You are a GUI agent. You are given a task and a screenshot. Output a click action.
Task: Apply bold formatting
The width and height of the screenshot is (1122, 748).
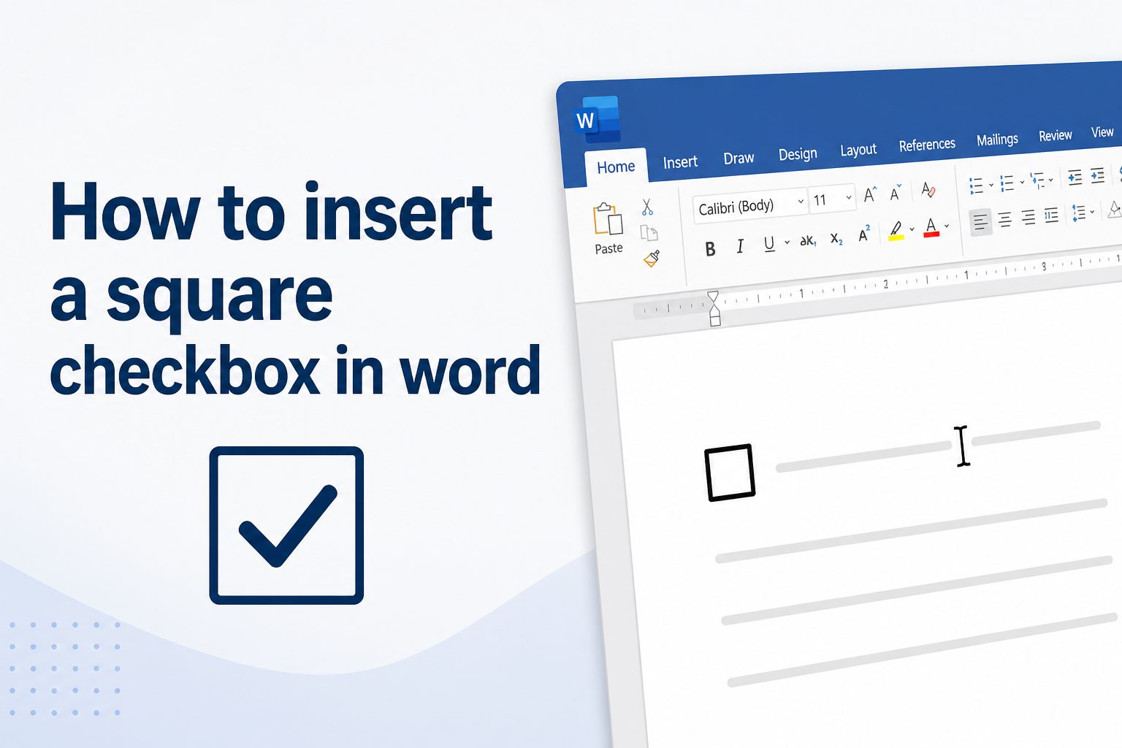click(x=710, y=249)
